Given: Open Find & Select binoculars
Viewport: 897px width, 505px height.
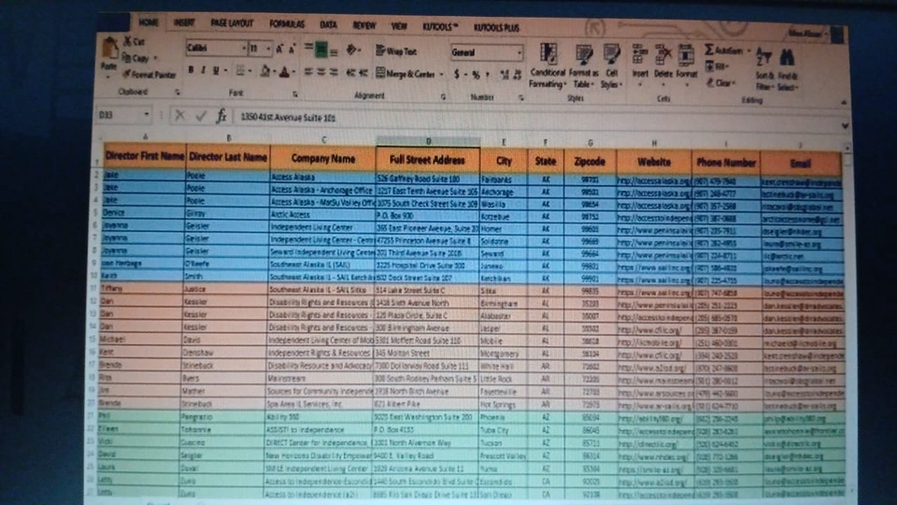Looking at the screenshot, I should (787, 69).
